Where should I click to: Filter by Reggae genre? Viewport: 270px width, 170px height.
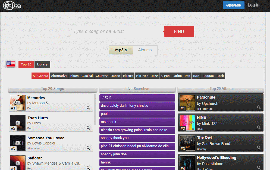coord(208,76)
